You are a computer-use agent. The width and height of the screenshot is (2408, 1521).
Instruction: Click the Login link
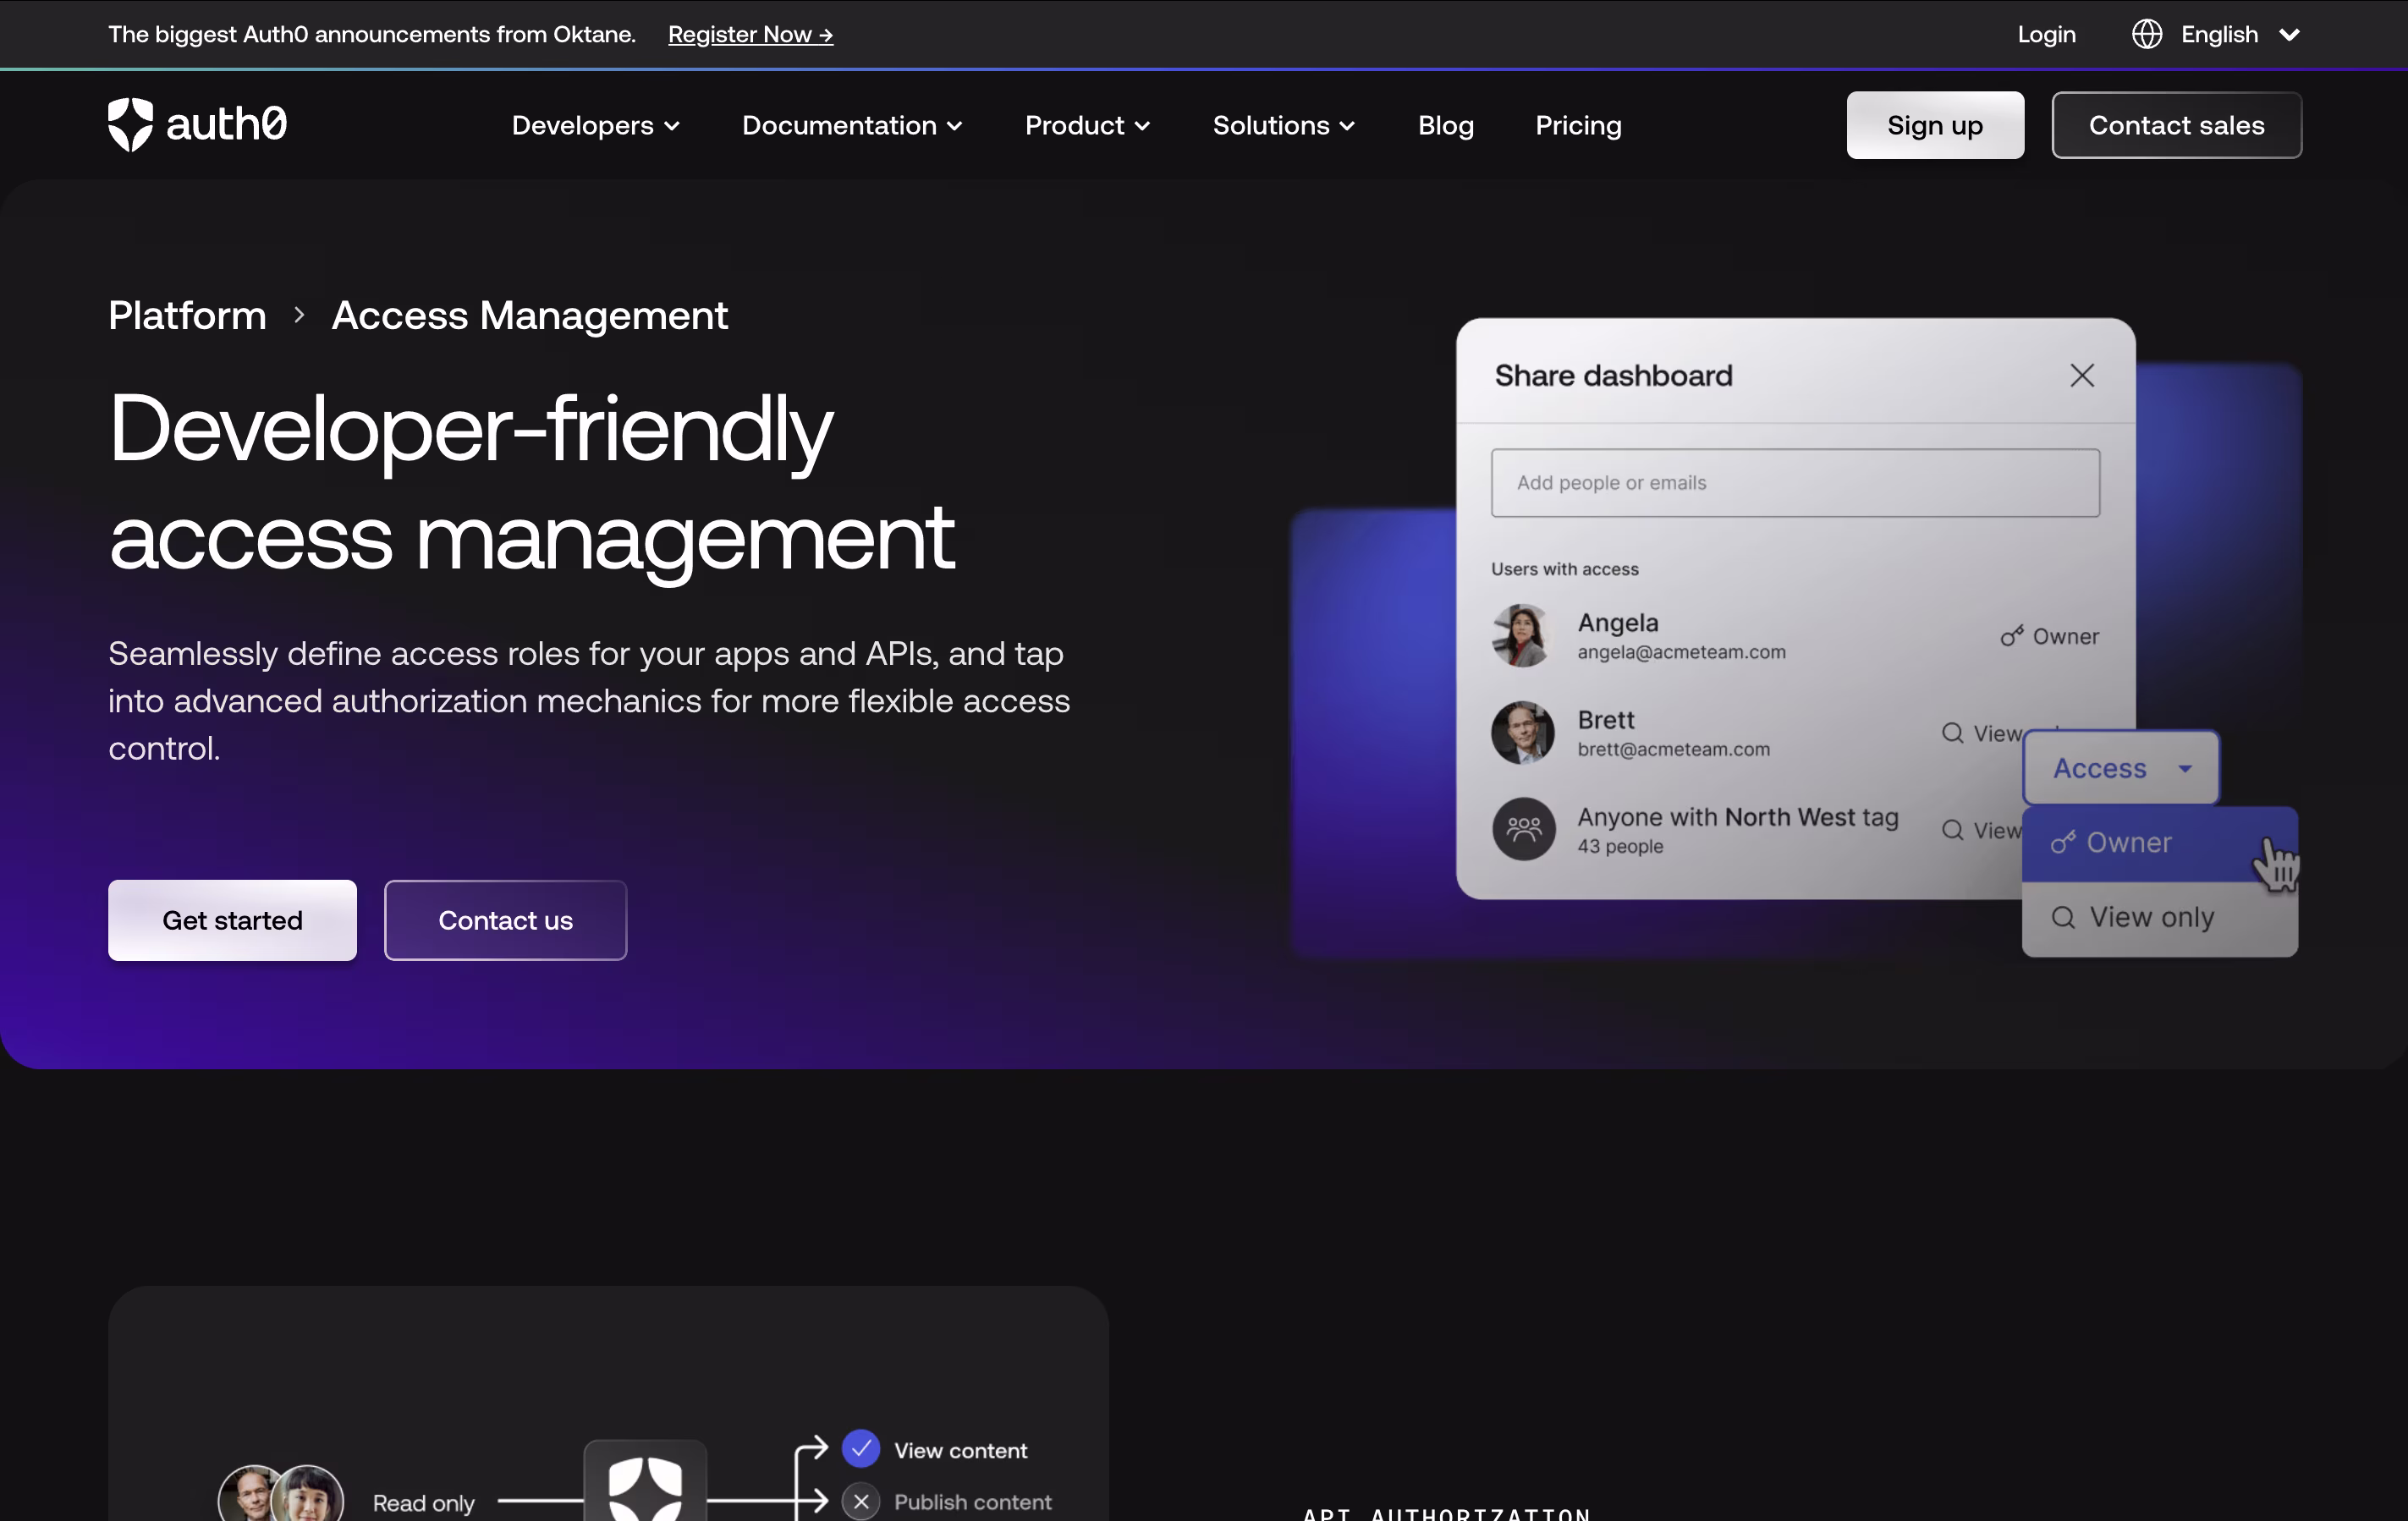click(x=2046, y=34)
